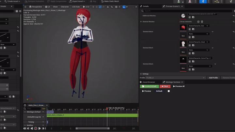Click the record button in timeline controls
This screenshot has width=235, height=132.
(x=36, y=128)
